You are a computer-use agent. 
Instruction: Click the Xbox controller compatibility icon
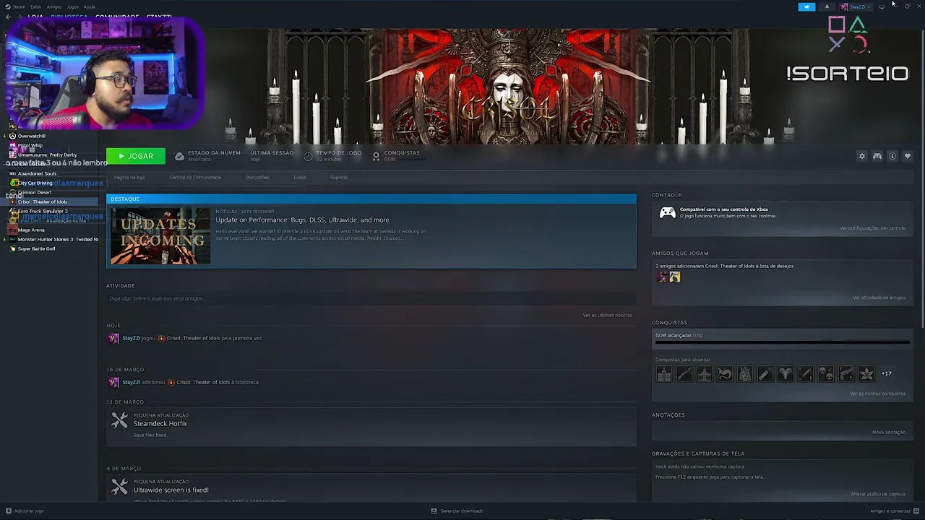click(x=667, y=212)
